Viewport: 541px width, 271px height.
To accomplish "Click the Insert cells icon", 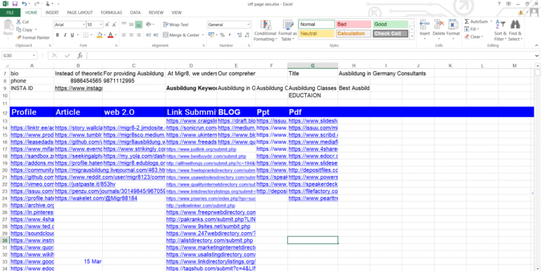I will pos(424,25).
